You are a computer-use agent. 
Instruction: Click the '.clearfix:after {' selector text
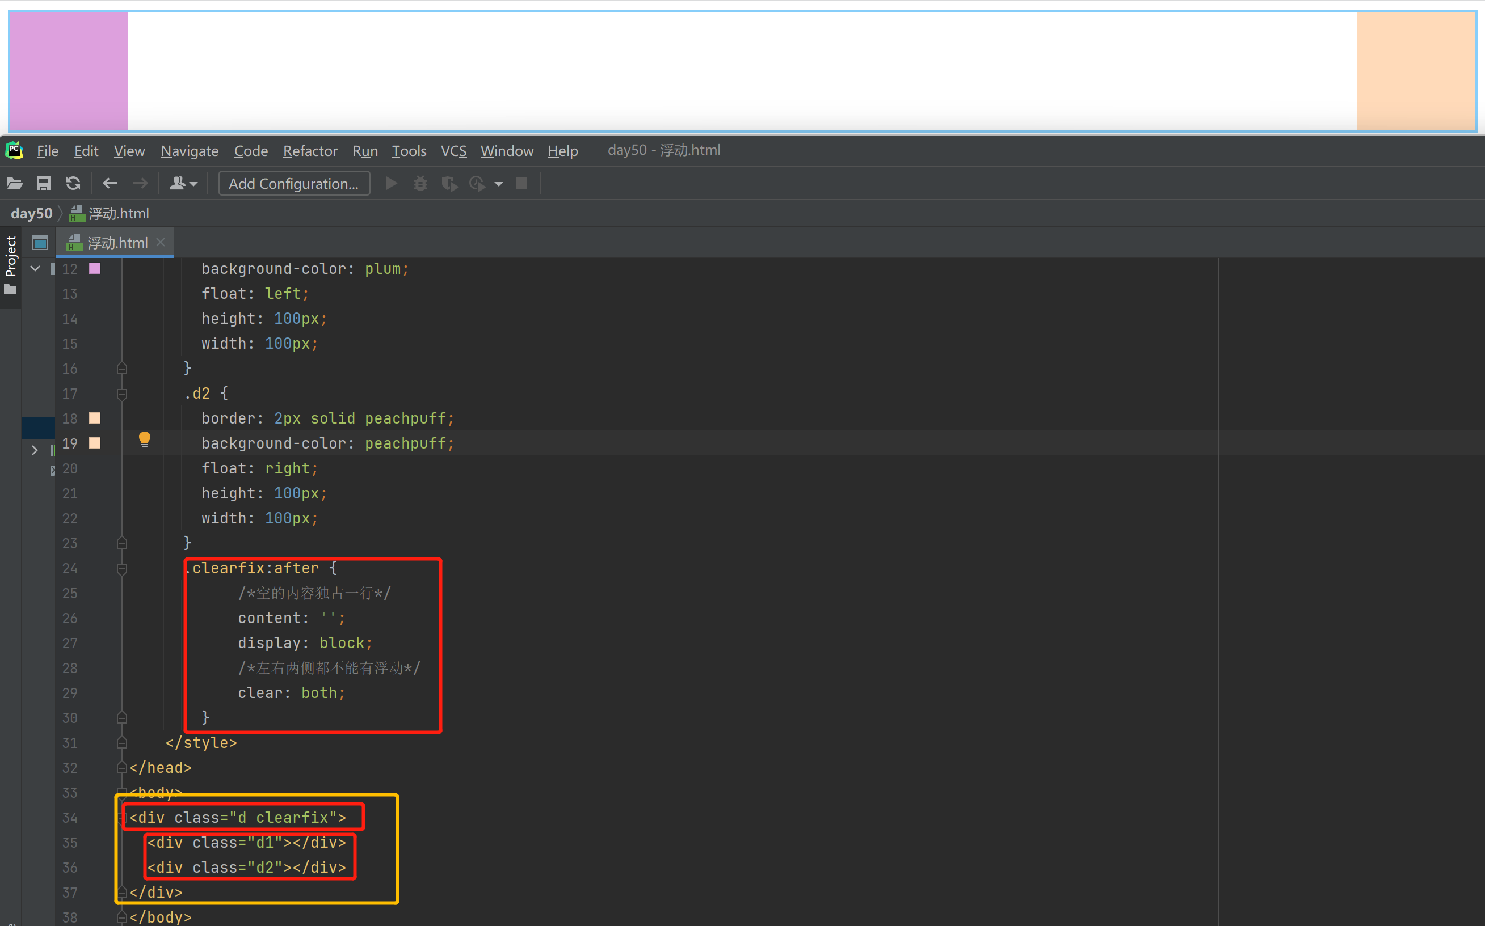261,568
